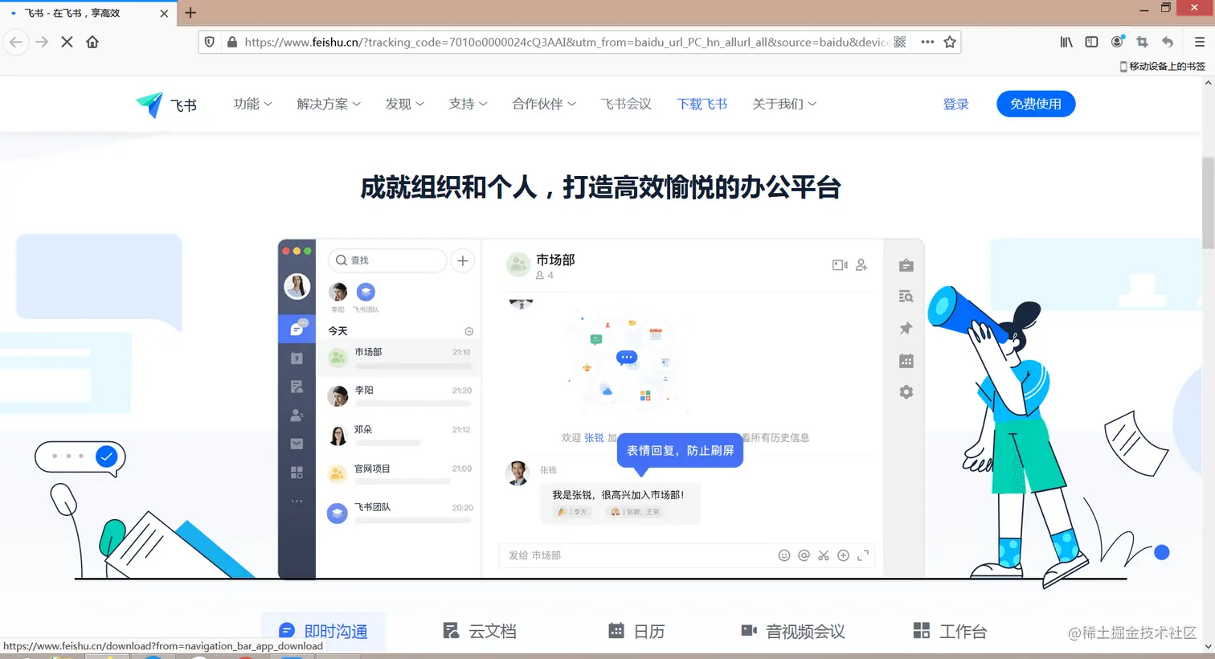The height and width of the screenshot is (659, 1215).
Task: Open page actions three-dot menu
Action: pyautogui.click(x=927, y=42)
